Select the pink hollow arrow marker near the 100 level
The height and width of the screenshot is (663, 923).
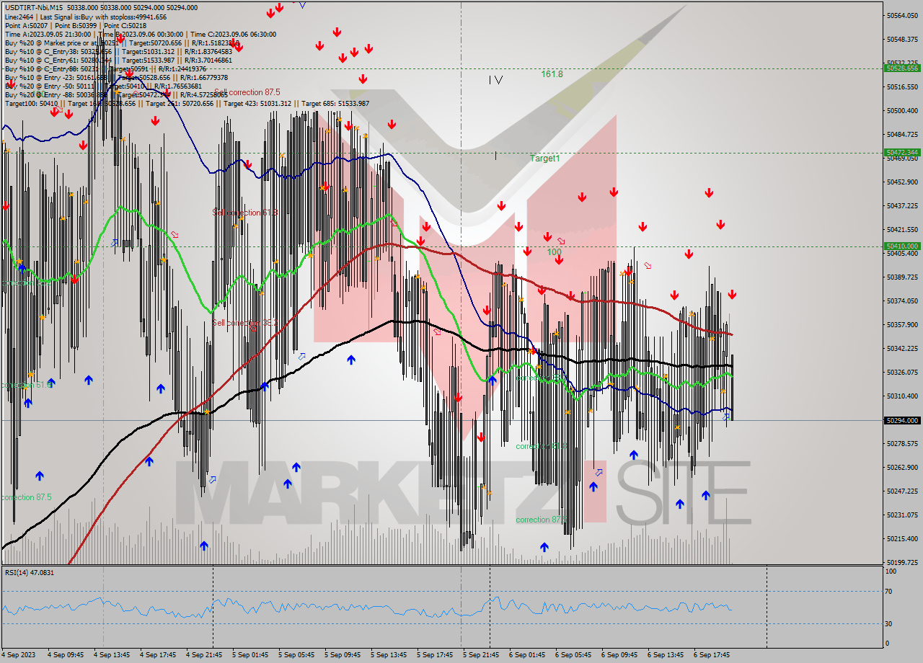click(x=561, y=241)
